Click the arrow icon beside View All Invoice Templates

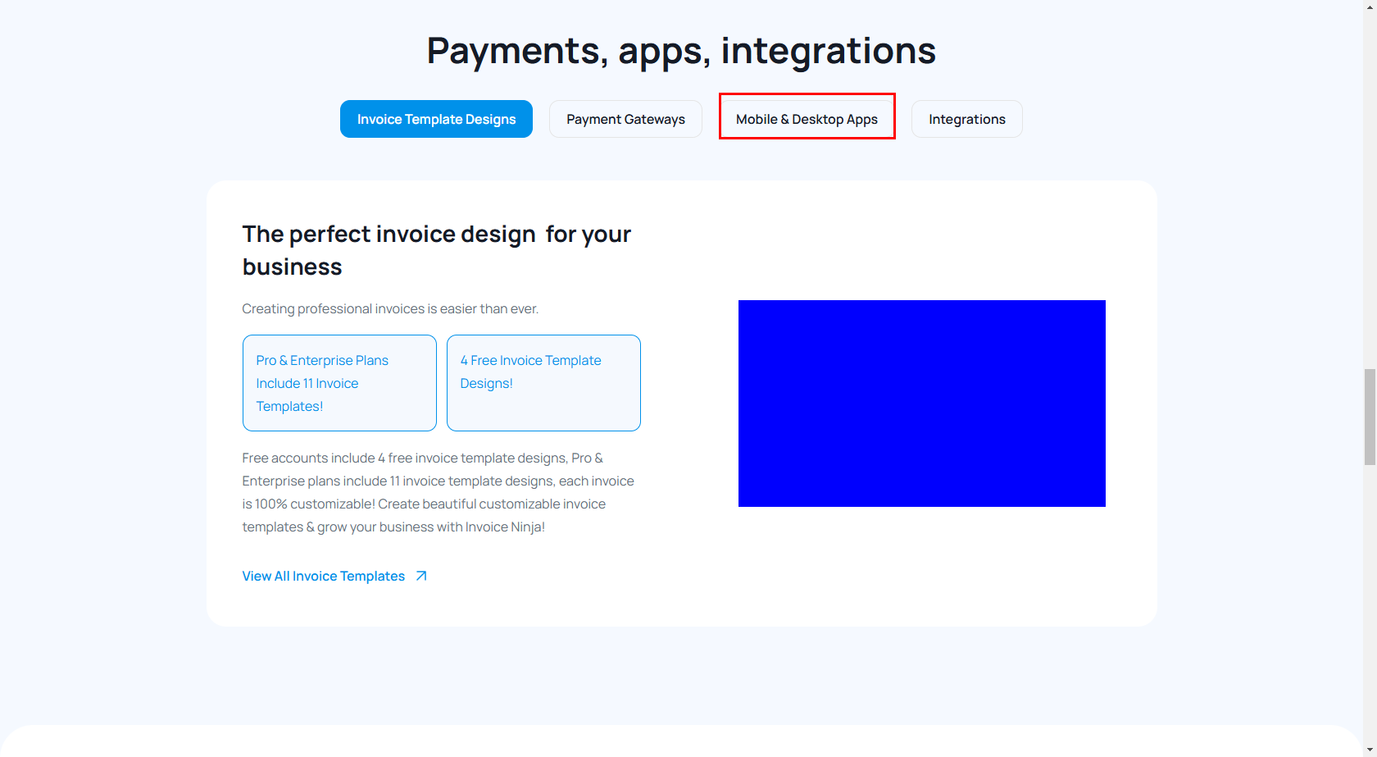point(421,576)
